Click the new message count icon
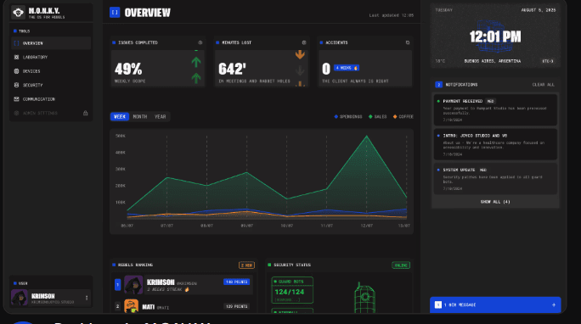The image size is (581, 324). tap(438, 304)
